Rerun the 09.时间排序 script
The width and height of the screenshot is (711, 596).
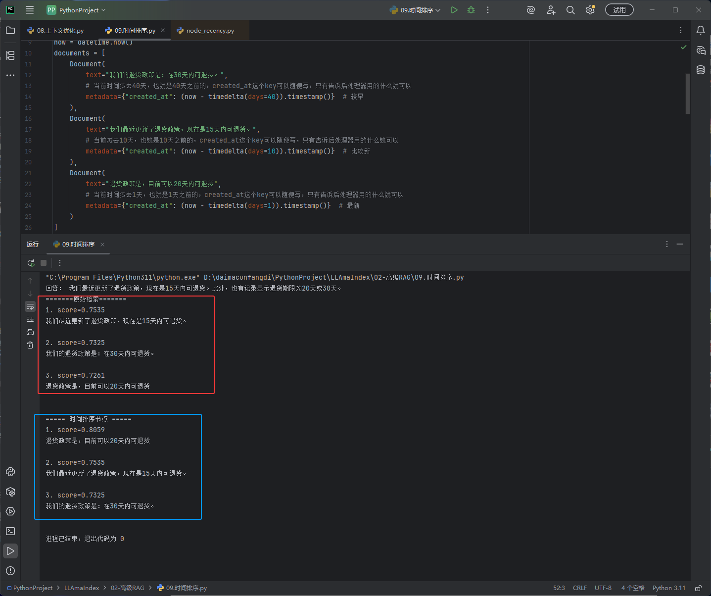pos(31,263)
